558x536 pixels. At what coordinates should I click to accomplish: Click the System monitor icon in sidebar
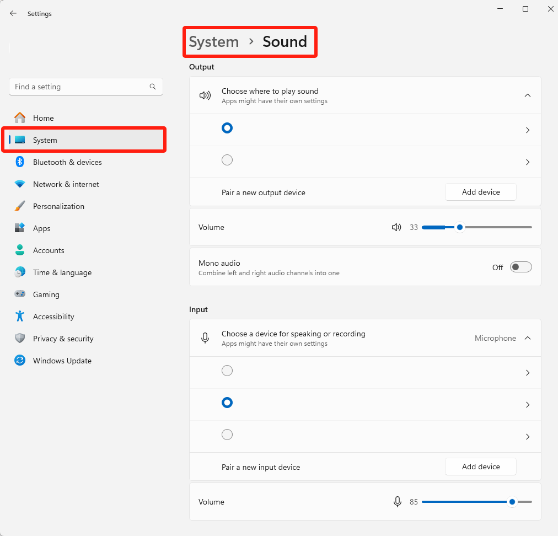click(x=20, y=140)
